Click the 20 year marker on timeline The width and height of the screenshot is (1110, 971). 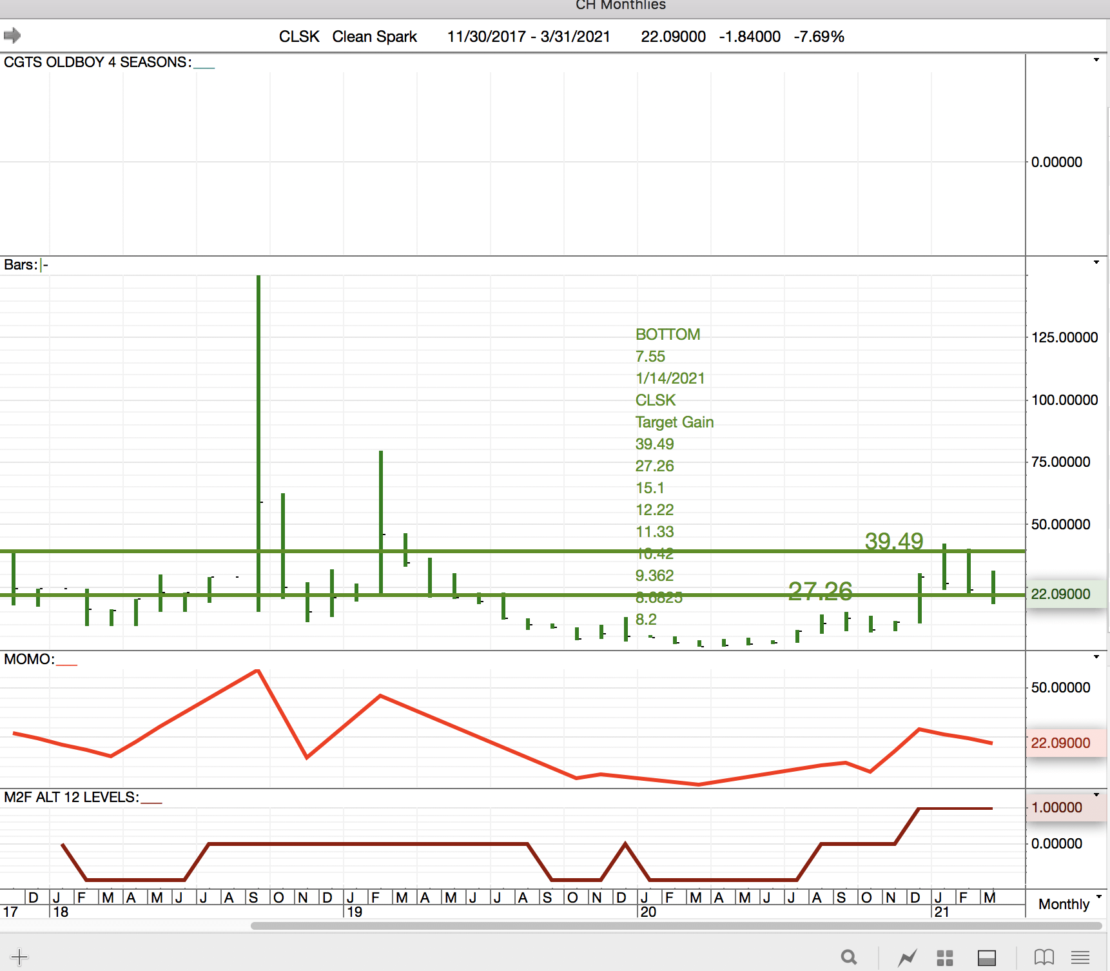[648, 912]
